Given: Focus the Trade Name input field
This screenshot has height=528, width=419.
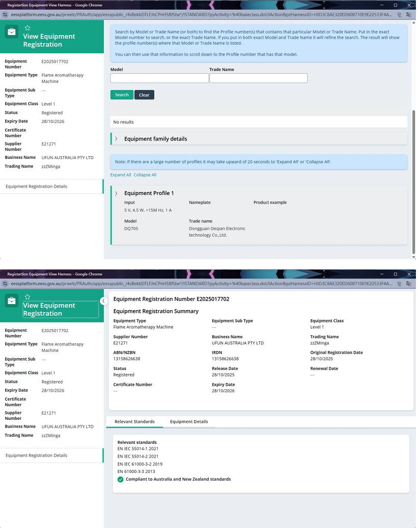Looking at the screenshot, I should pos(258,78).
